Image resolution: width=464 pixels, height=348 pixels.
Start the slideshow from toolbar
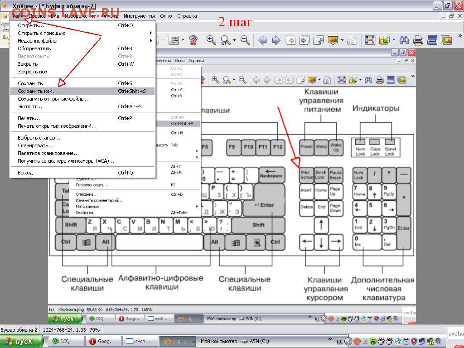(x=333, y=40)
